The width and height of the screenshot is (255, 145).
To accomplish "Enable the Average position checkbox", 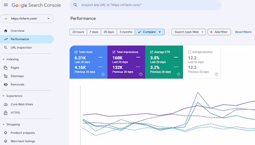I will 190,52.
